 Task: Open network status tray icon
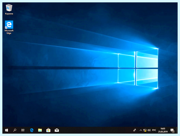point(145,130)
